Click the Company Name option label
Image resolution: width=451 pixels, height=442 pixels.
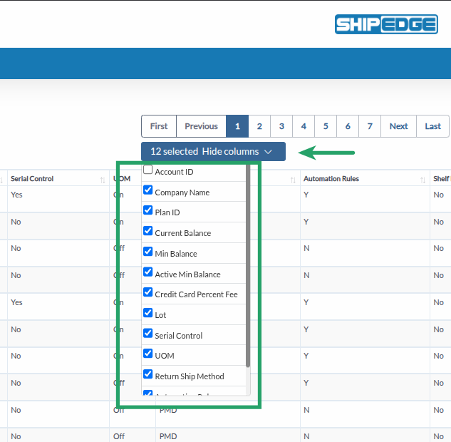pos(182,192)
